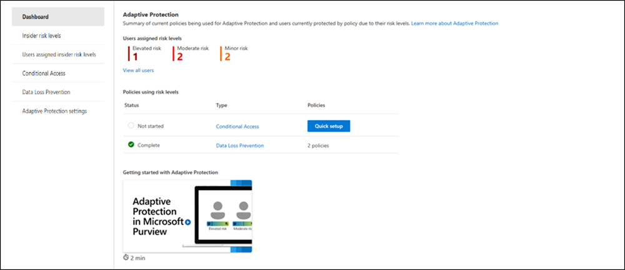
Task: Click the Not started status circle icon
Action: pos(131,126)
